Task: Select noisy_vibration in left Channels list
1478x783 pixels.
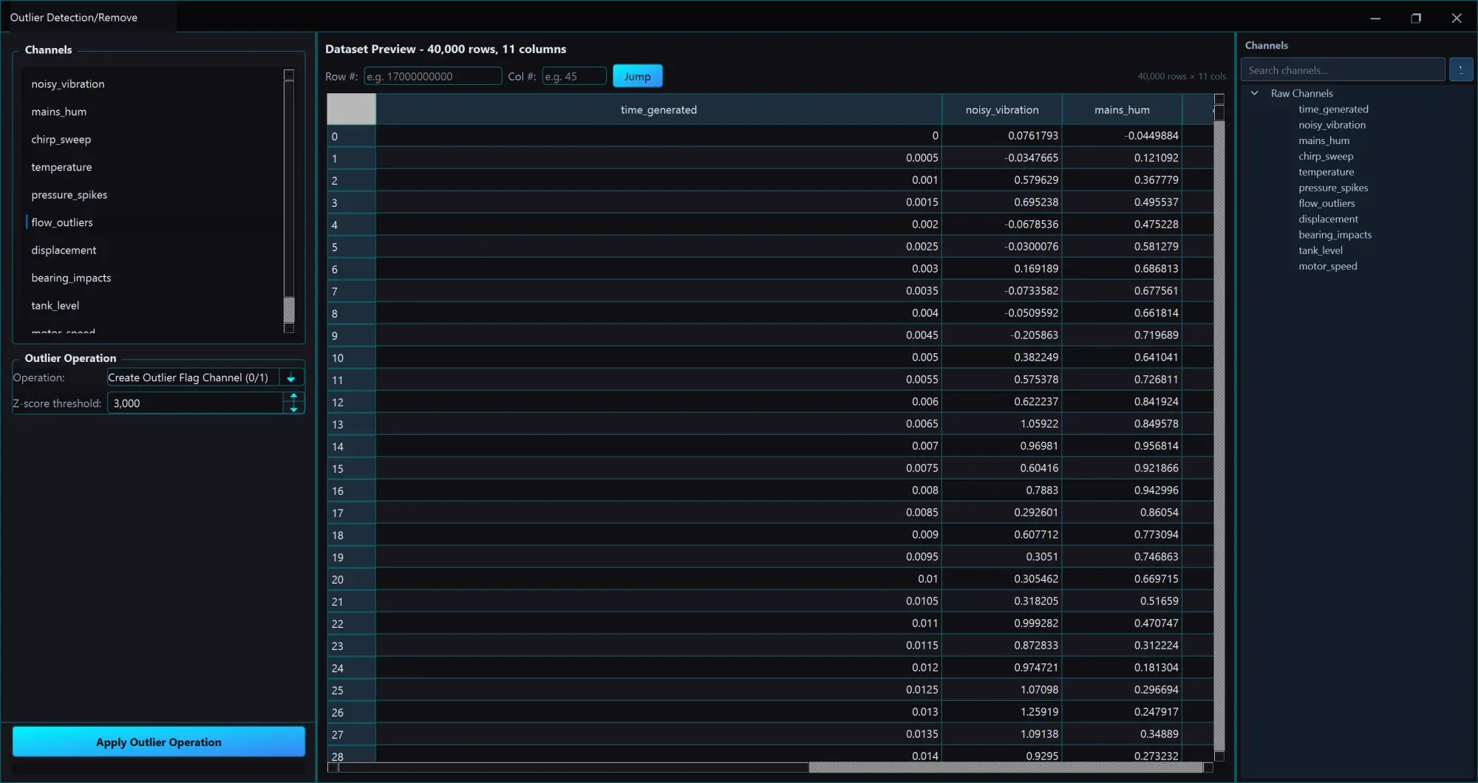Action: (153, 84)
